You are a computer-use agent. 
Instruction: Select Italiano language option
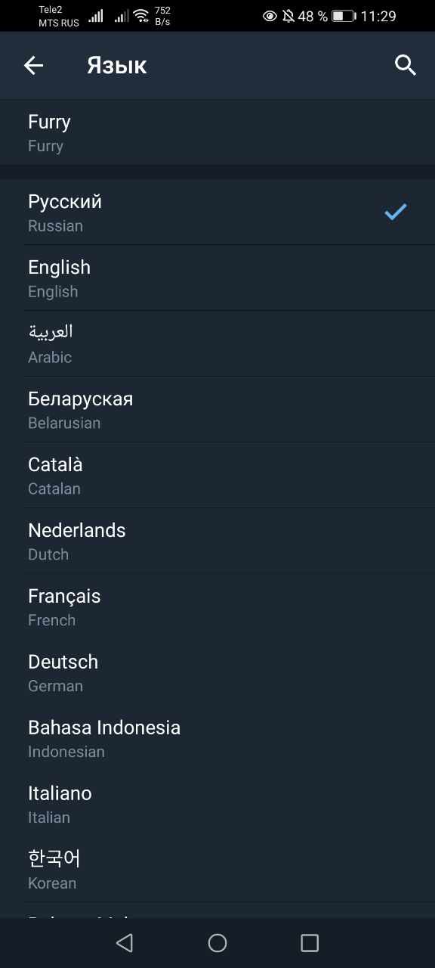pos(217,804)
